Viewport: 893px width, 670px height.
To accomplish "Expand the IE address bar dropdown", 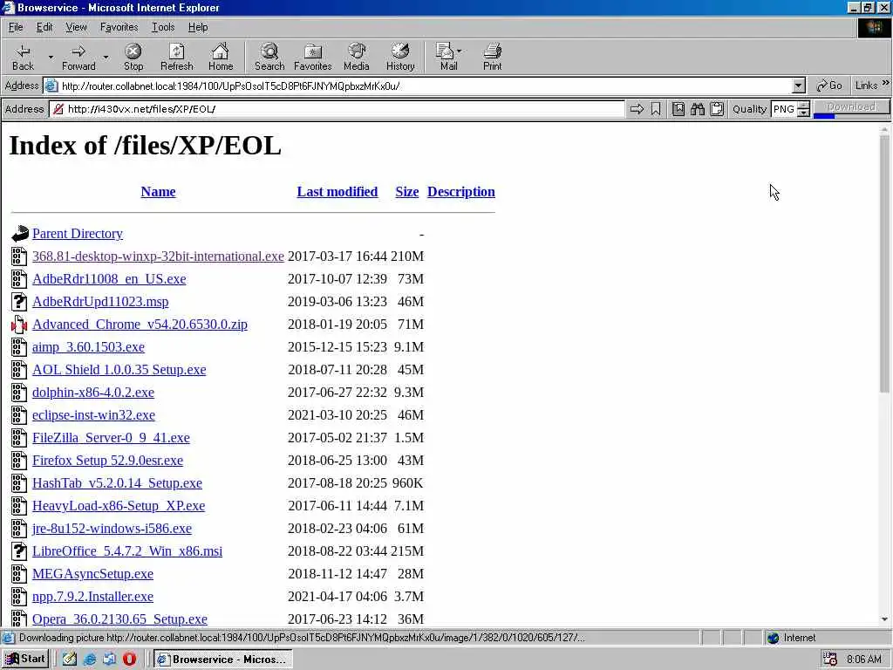I will coord(799,86).
